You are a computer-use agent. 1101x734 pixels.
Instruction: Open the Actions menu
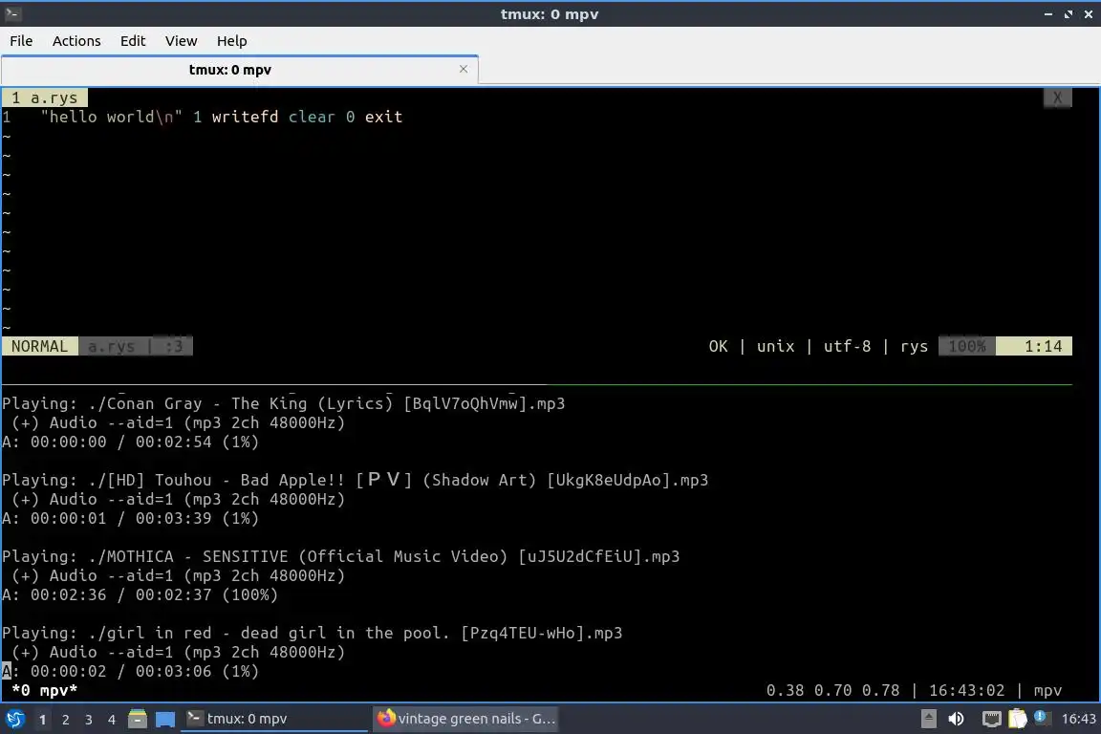pyautogui.click(x=76, y=41)
